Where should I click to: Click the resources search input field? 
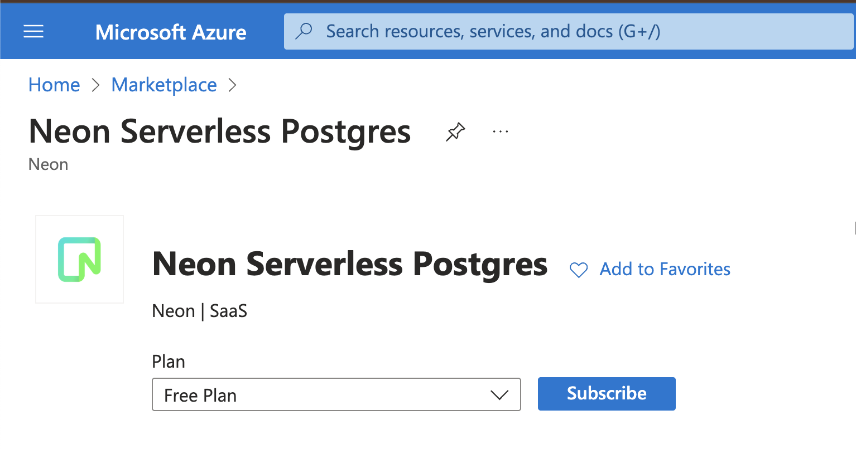point(502,32)
